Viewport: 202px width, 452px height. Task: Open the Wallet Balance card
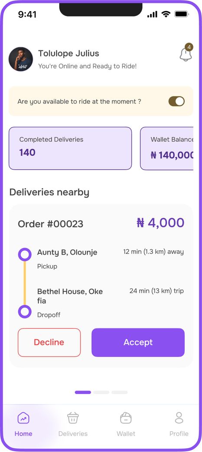click(x=166, y=148)
